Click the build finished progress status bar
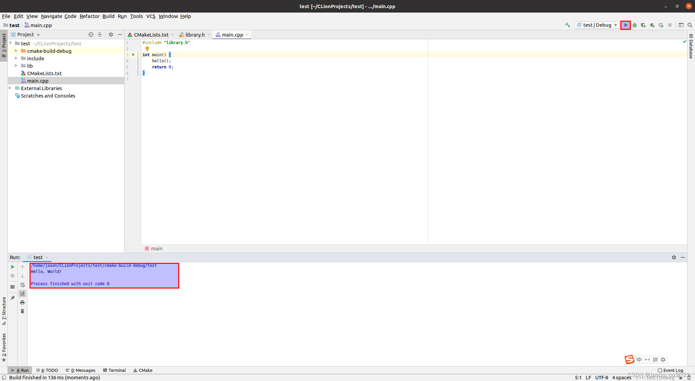The height and width of the screenshot is (381, 695). 54,377
